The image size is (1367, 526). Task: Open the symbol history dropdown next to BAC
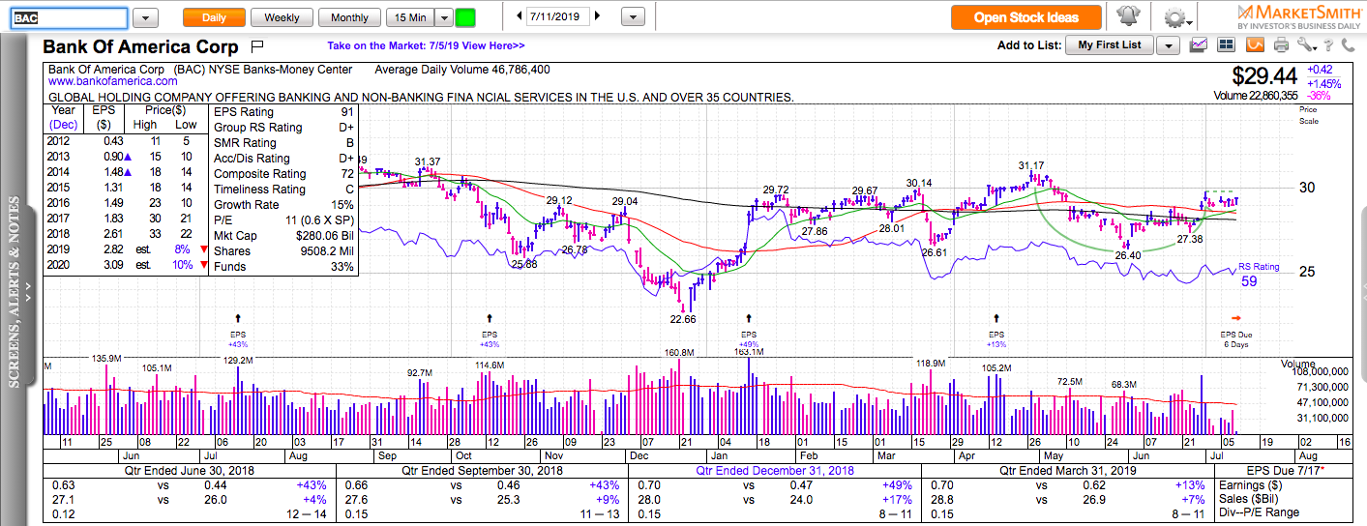[x=145, y=17]
